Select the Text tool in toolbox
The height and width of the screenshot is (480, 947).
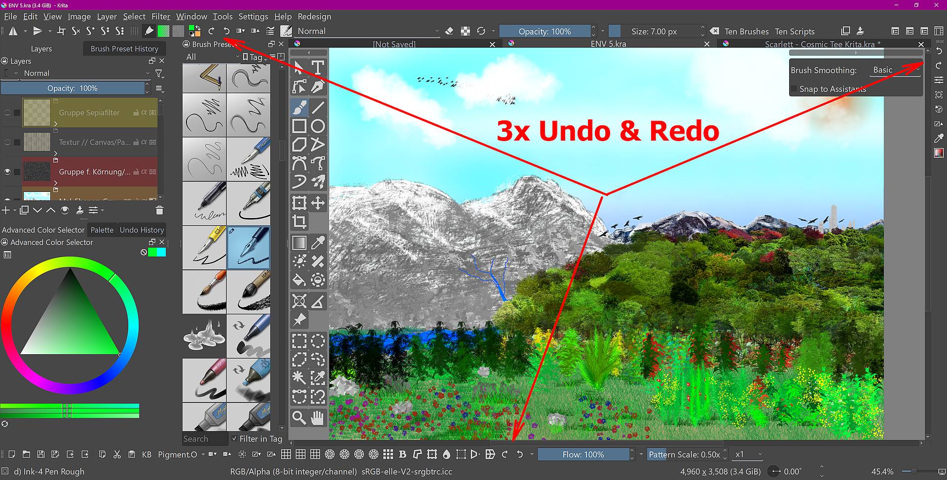tap(318, 67)
